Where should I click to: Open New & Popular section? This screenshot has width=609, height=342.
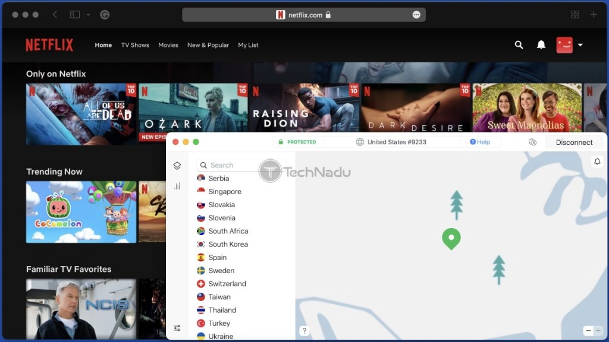pyautogui.click(x=208, y=45)
